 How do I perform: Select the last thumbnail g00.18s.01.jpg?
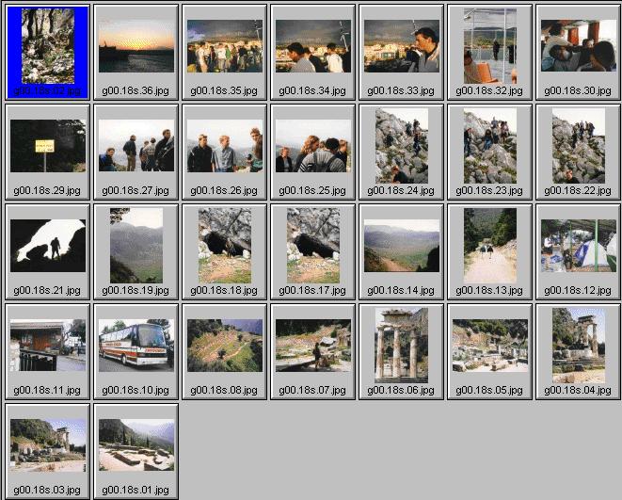[x=136, y=445]
